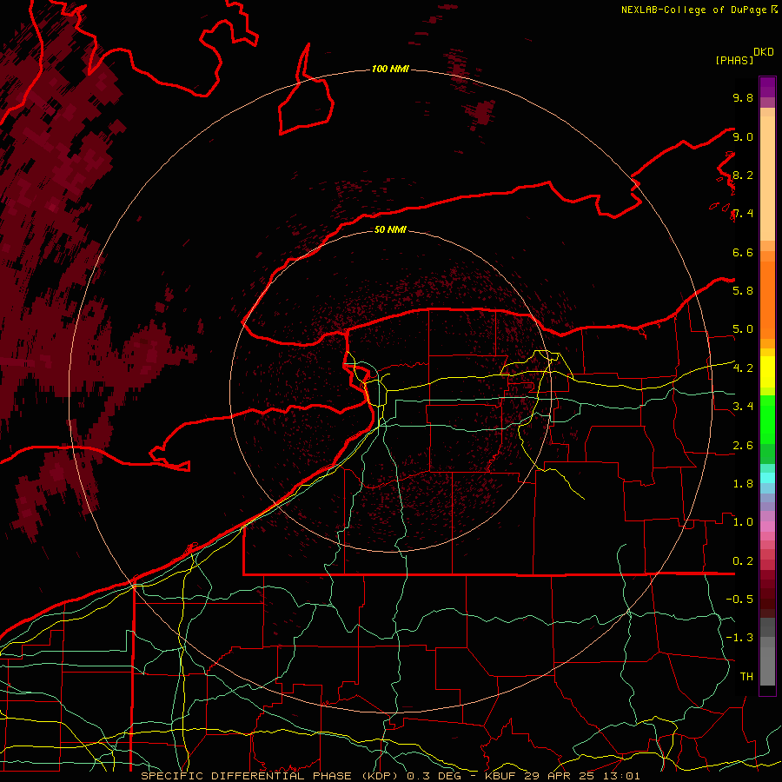This screenshot has height=782, width=782.
Task: Click the NEXLAB-College of DuPage title text
Action: [694, 10]
